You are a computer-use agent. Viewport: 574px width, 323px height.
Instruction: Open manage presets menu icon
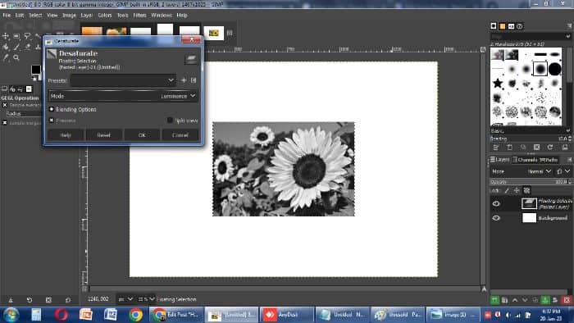(194, 80)
